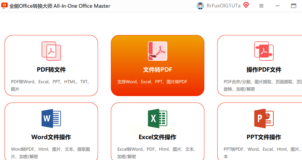Open the PDF转文件 title
The height and width of the screenshot is (160, 302).
pos(51,69)
